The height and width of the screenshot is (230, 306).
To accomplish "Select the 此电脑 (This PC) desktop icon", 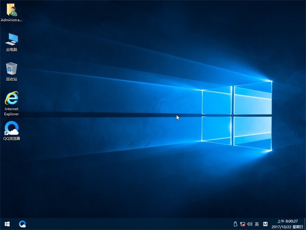I will [11, 39].
